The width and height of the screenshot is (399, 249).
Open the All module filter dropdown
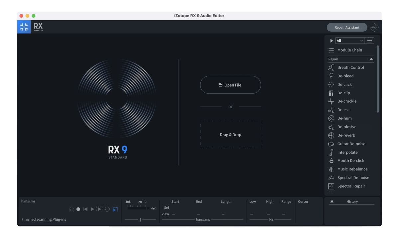tap(350, 41)
